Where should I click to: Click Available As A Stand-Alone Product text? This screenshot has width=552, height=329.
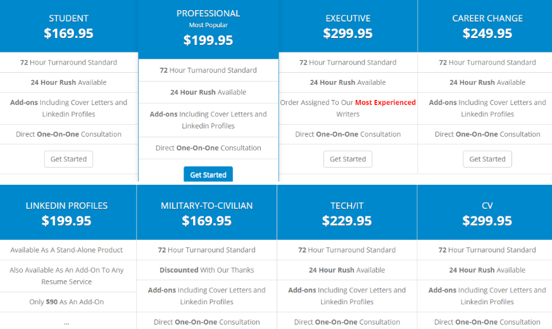coord(66,250)
